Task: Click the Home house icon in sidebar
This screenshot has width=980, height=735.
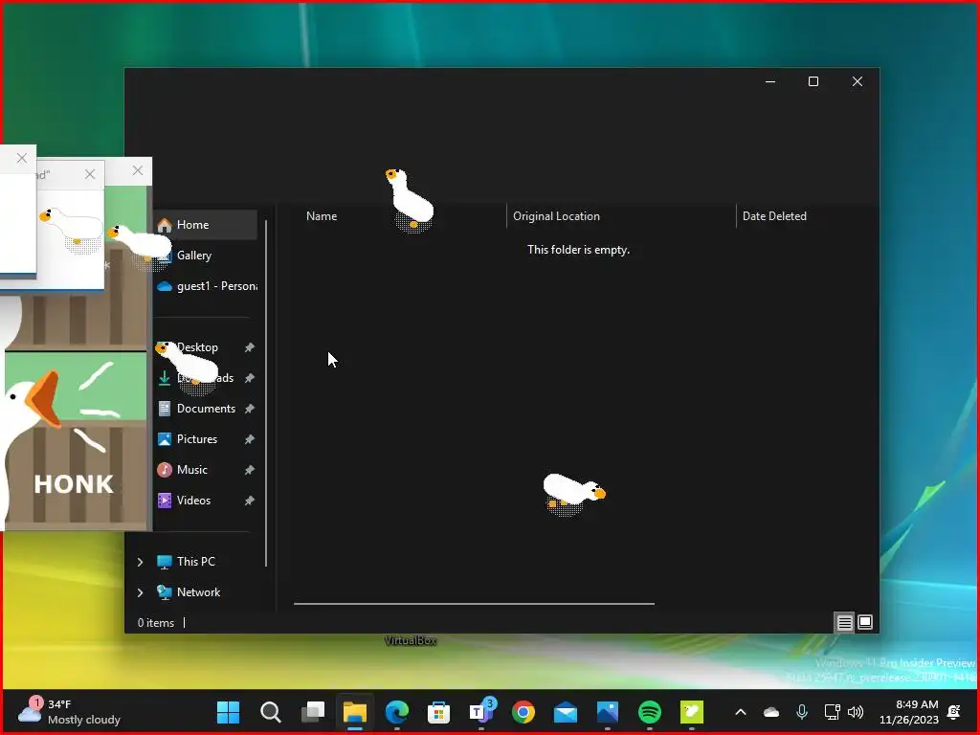Action: tap(165, 225)
